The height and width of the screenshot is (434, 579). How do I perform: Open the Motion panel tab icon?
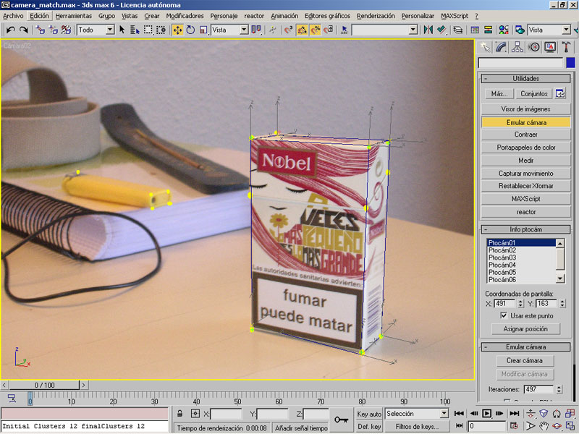[x=533, y=47]
